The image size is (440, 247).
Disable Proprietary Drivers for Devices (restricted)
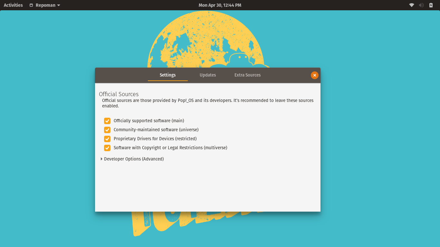(107, 139)
